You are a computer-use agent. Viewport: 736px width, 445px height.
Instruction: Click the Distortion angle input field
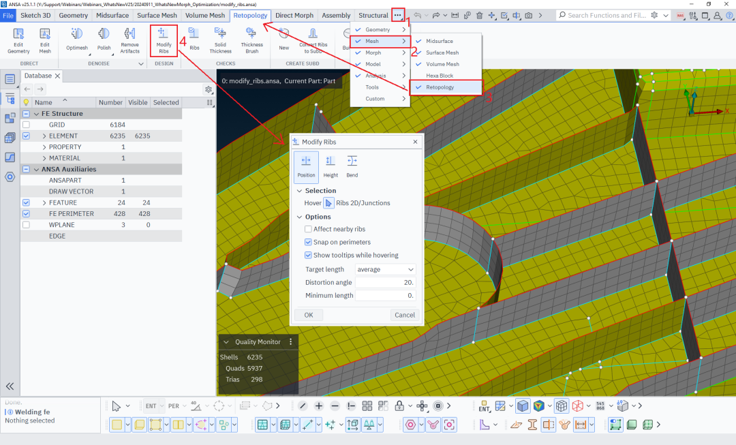click(x=385, y=283)
